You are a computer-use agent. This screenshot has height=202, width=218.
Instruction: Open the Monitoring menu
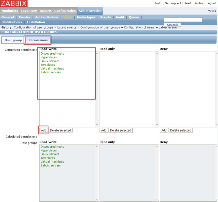click(x=10, y=11)
